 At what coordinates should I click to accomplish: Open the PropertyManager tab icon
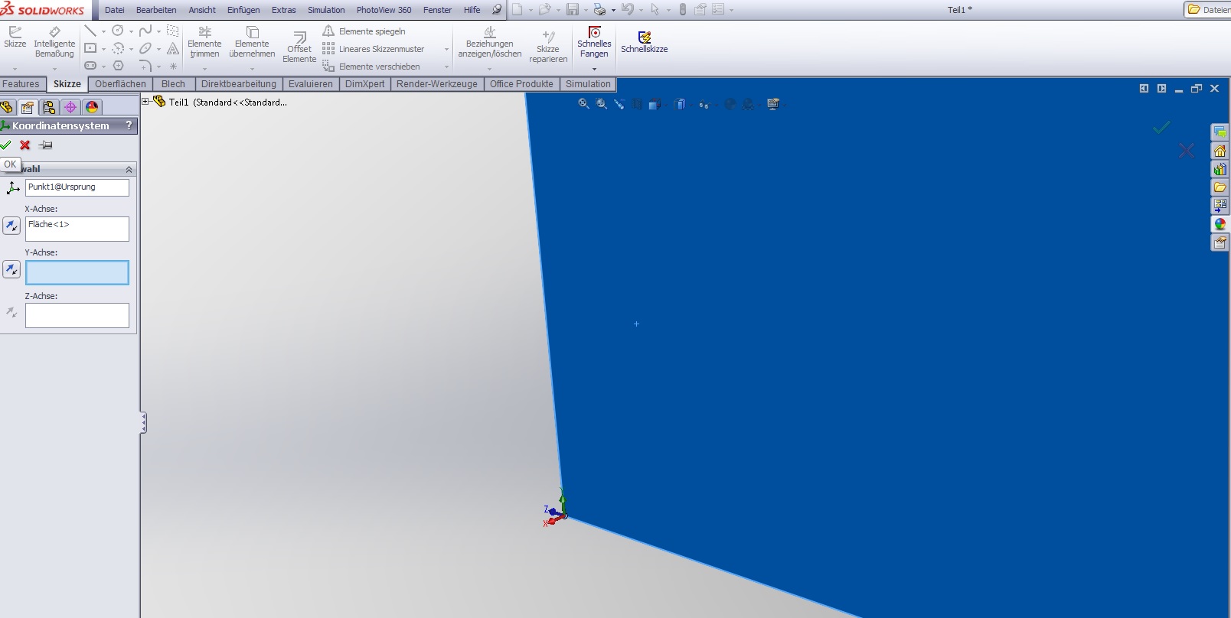(x=28, y=107)
